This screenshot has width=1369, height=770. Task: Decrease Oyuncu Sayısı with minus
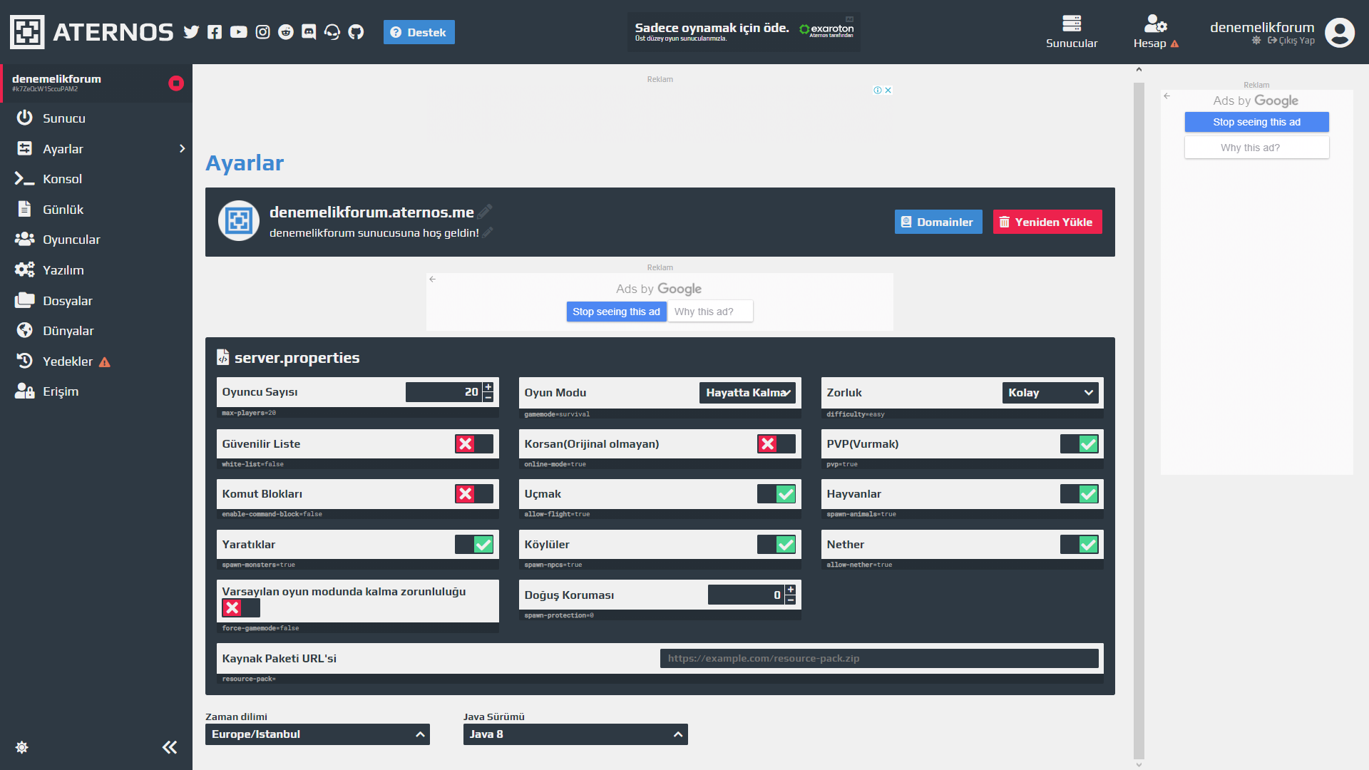tap(488, 397)
